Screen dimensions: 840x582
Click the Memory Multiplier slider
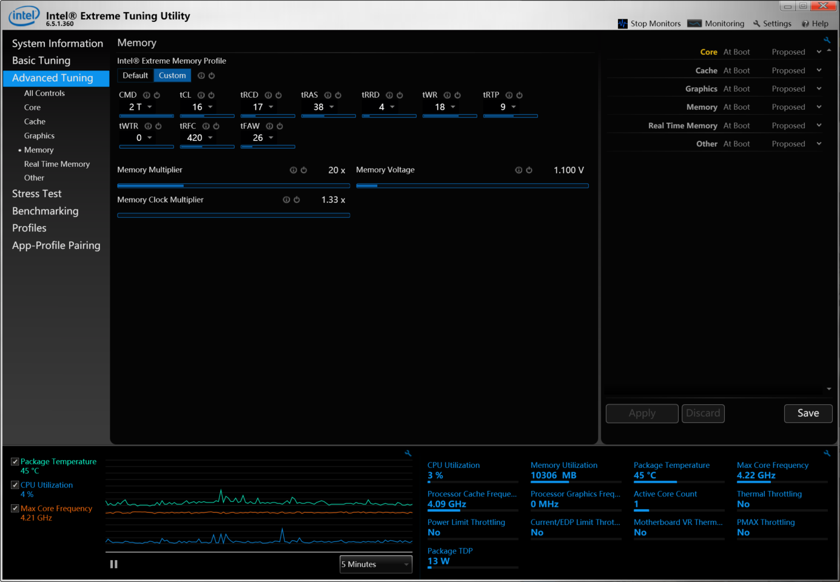coord(234,186)
